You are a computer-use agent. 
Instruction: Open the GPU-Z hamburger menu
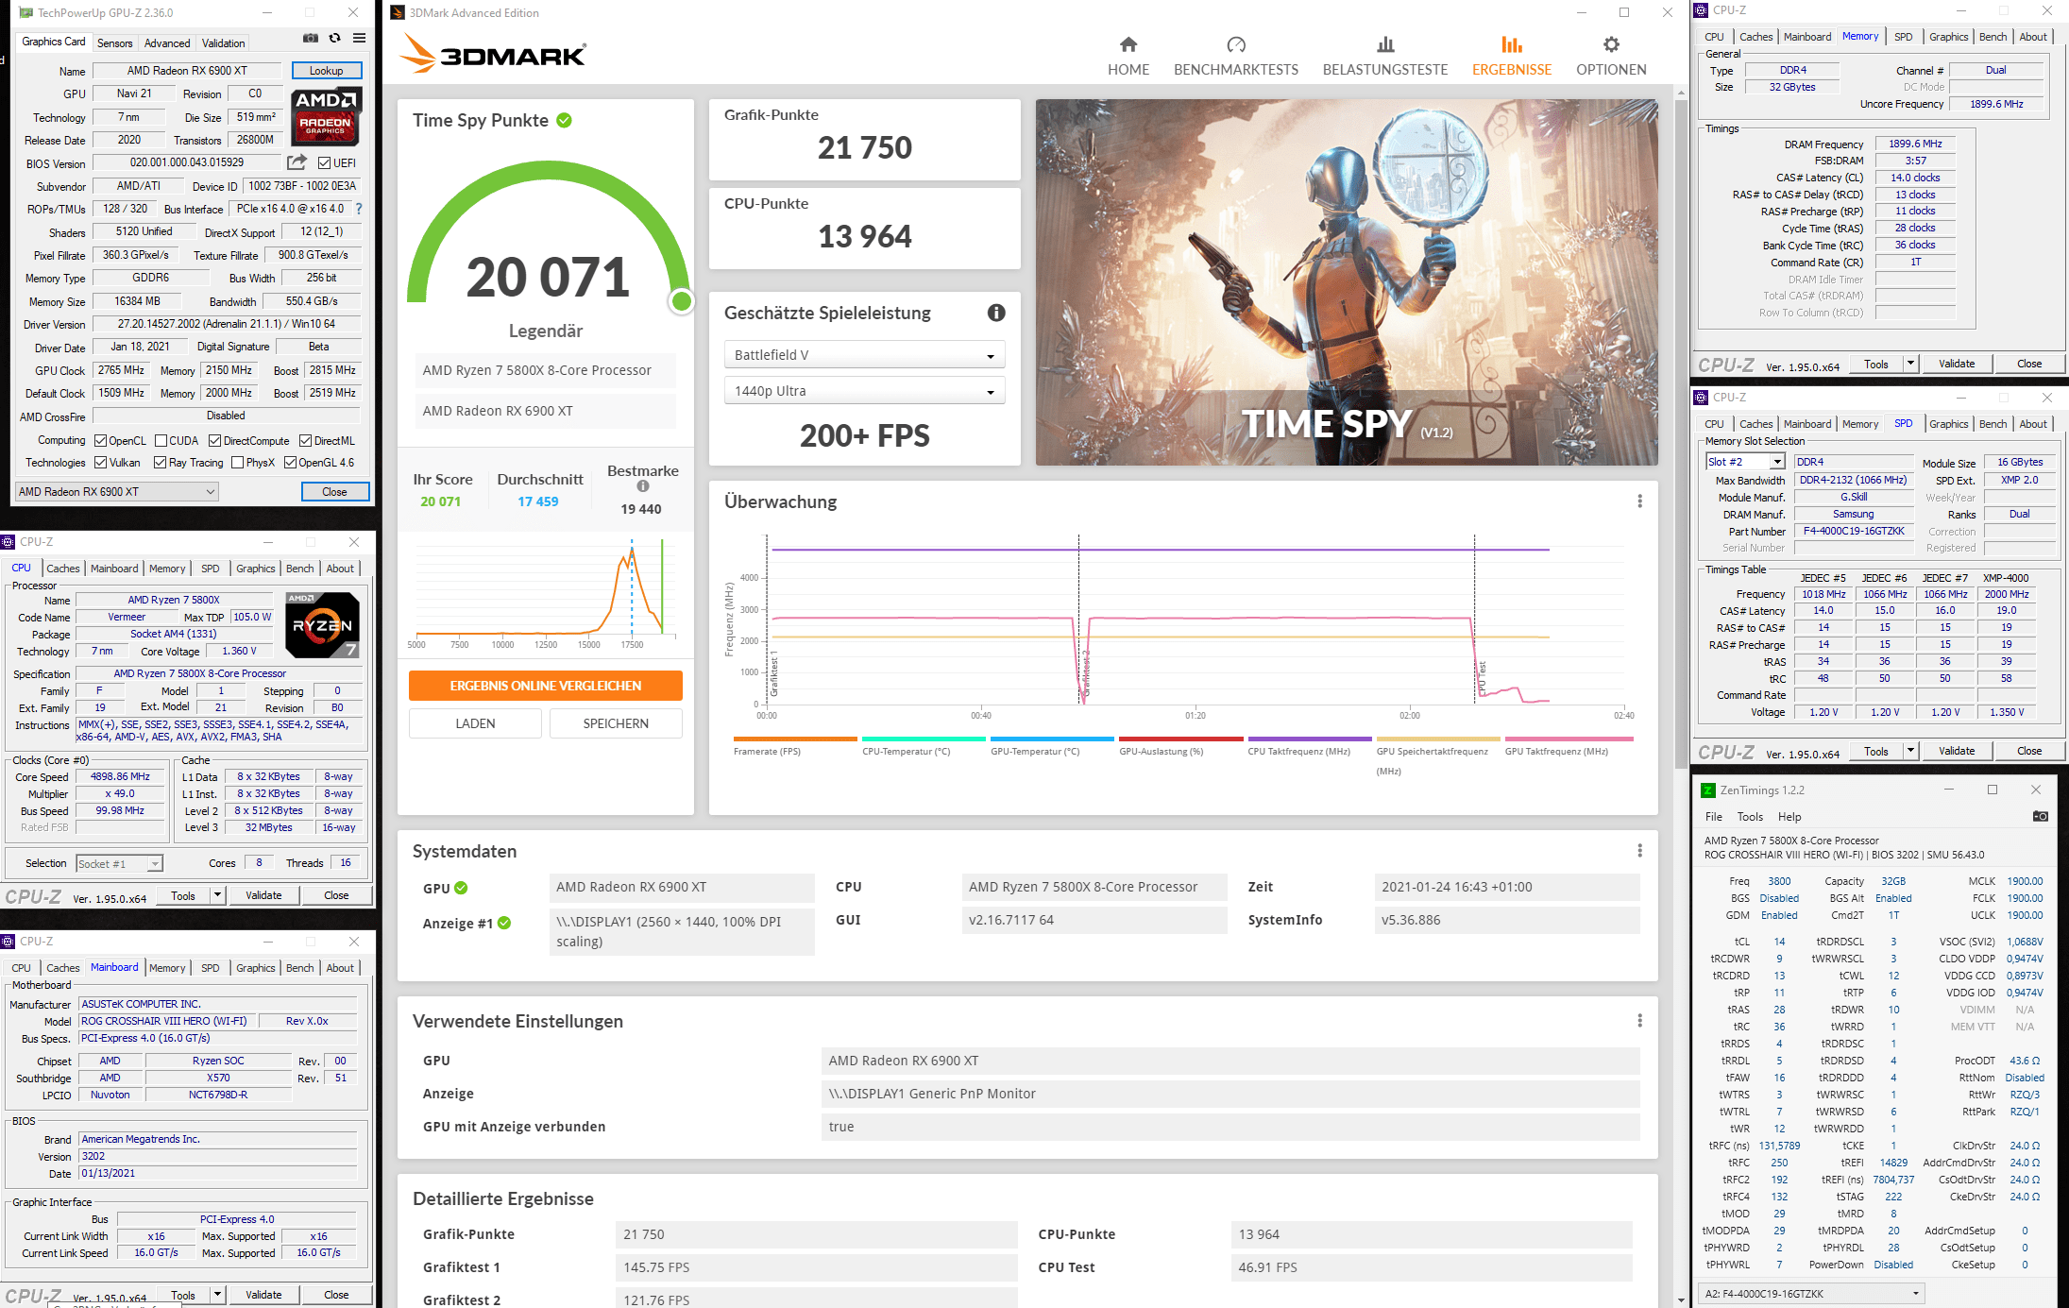coord(359,39)
